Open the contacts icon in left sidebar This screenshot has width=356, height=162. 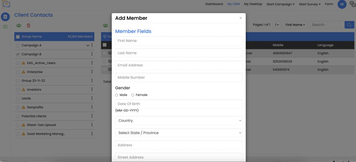[6, 17]
